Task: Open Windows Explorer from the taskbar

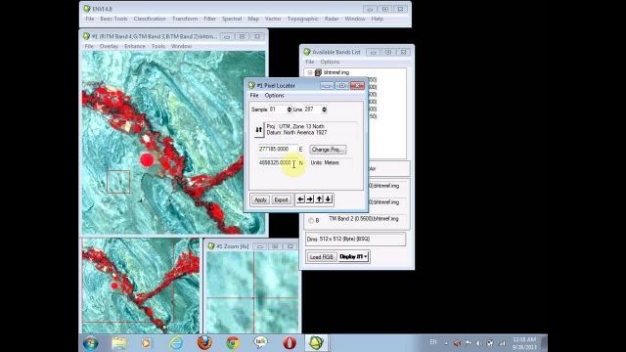Action: pyautogui.click(x=119, y=343)
